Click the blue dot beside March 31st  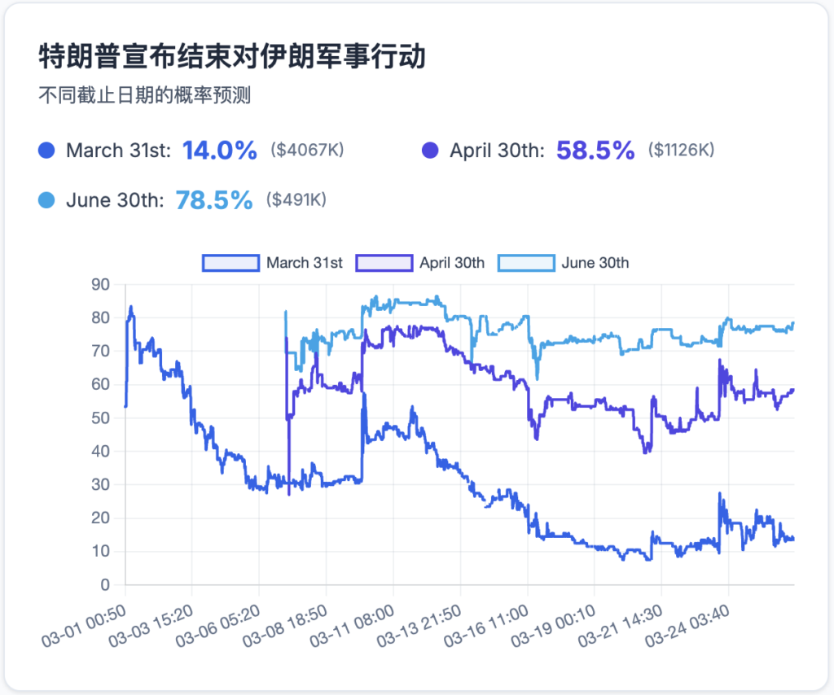(46, 151)
